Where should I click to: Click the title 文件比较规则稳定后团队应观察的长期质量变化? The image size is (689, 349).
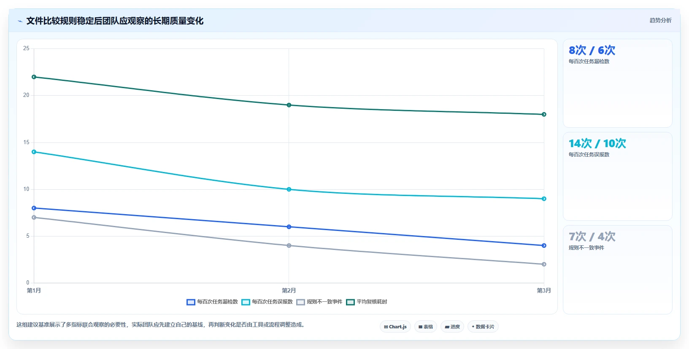115,21
